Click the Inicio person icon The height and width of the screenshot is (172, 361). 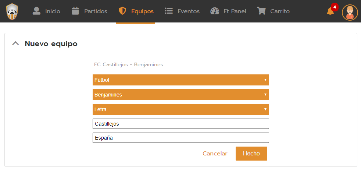point(36,11)
